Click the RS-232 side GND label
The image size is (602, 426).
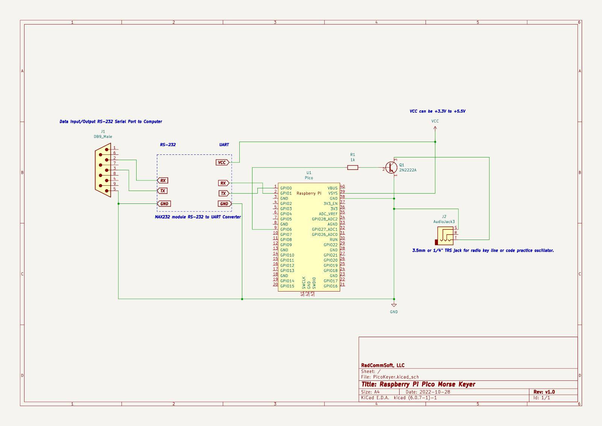pos(164,204)
